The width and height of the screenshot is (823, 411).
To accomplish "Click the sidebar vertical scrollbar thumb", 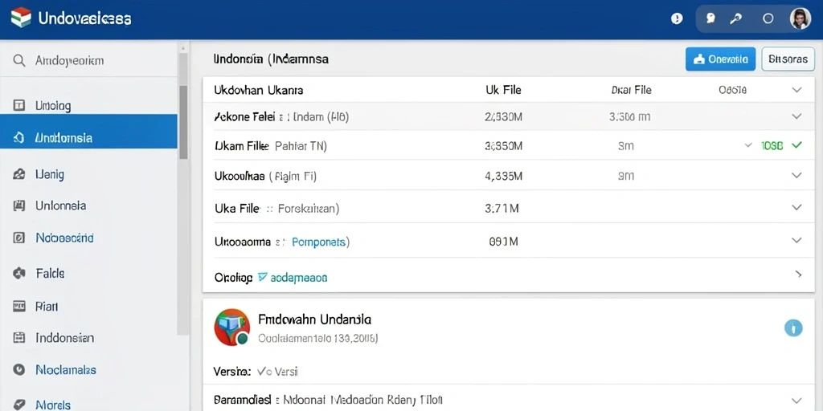I will pyautogui.click(x=183, y=122).
